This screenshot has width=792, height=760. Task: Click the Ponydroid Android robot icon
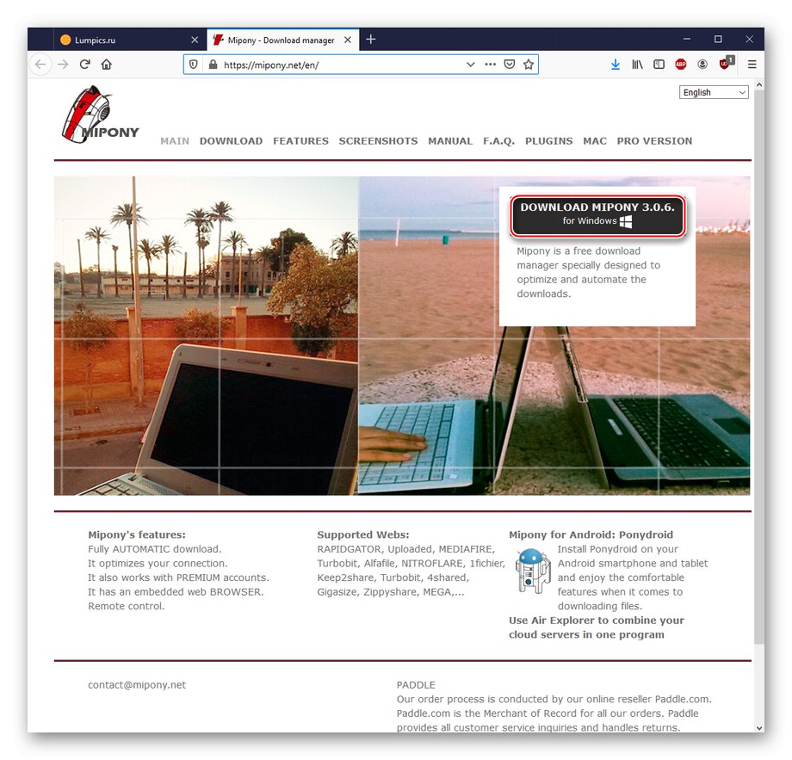[532, 571]
